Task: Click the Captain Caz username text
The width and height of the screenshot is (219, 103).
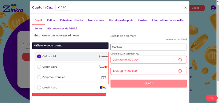Action: point(42,7)
